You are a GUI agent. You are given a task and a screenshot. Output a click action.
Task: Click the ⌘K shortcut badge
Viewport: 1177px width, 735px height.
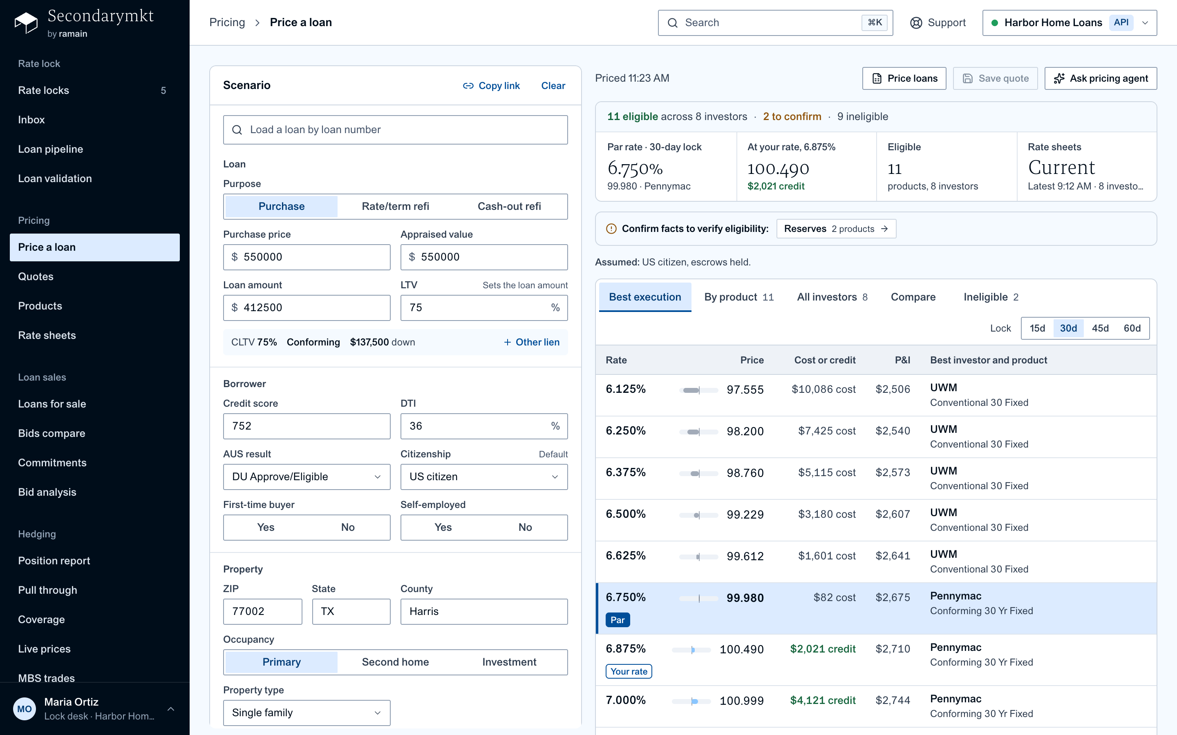point(875,23)
